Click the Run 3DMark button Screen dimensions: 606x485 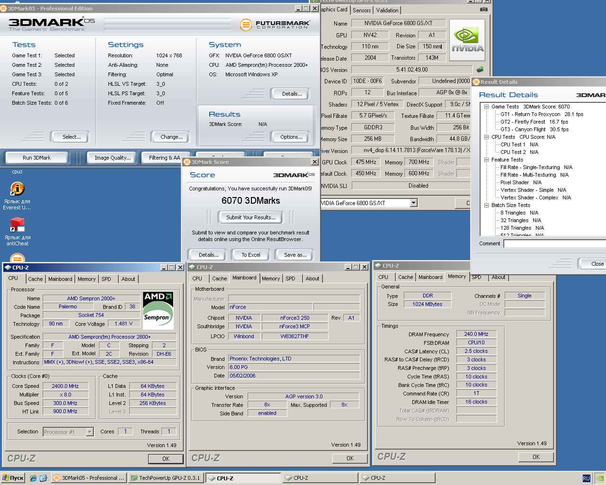(36, 158)
